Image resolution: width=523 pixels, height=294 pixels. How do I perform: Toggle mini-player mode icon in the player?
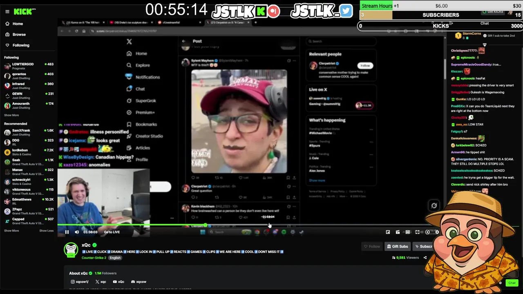click(388, 232)
